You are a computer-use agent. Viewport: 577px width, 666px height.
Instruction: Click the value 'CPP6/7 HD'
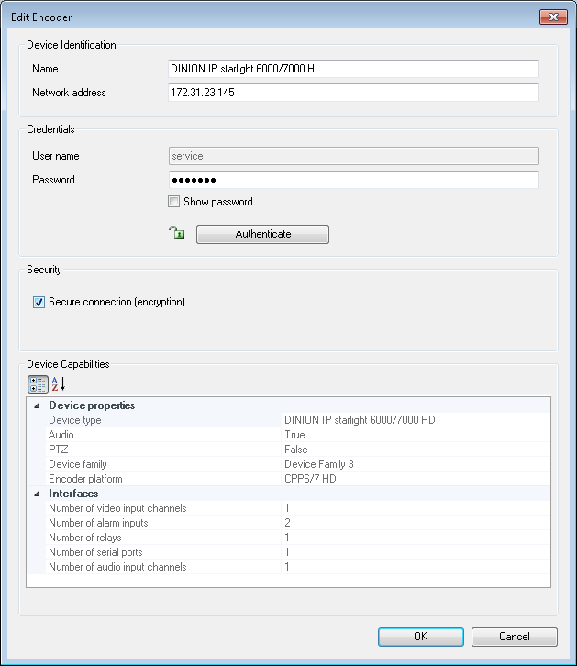pos(310,479)
